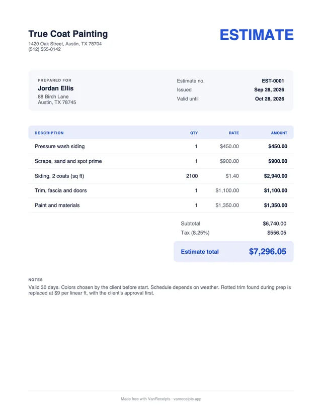This screenshot has height=416, width=322.
Task: Click the bold $1,100.00 amount
Action: [276, 190]
